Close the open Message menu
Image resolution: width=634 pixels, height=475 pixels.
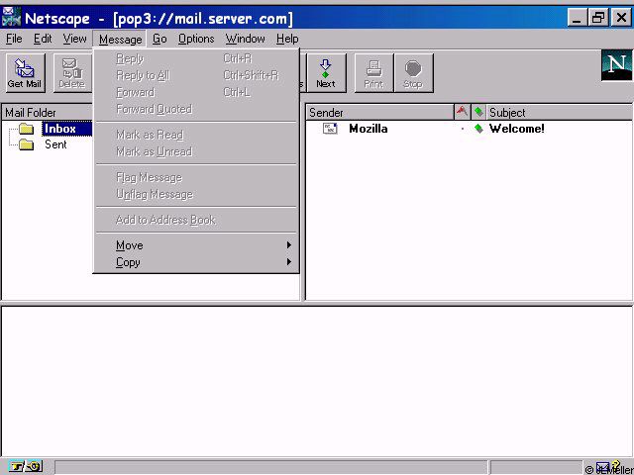pyautogui.click(x=120, y=40)
